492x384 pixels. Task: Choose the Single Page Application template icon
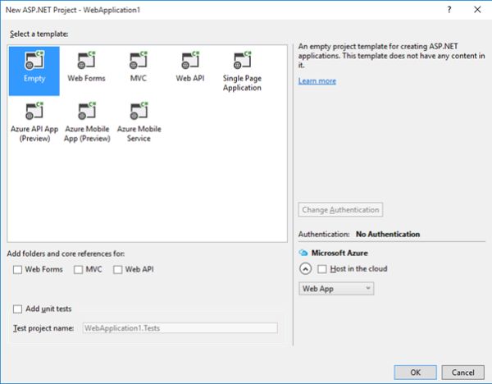242,60
